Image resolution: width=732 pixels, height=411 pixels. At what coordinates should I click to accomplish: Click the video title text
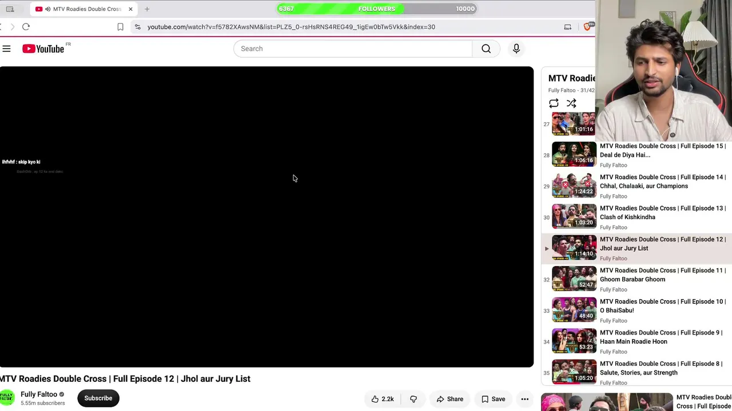coord(125,378)
